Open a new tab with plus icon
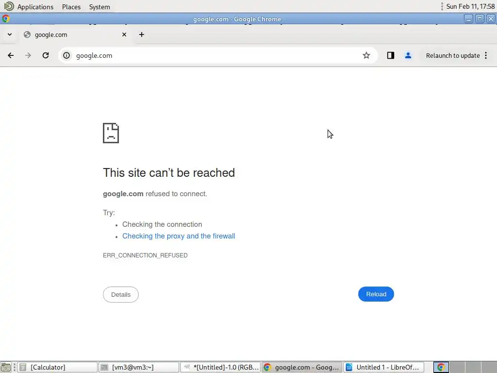Screen dimensions: 497x373 (142, 34)
